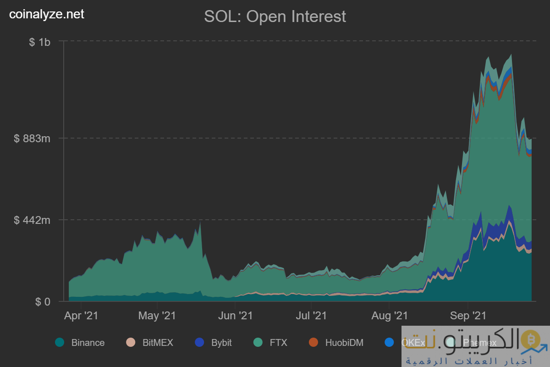The width and height of the screenshot is (550, 367).
Task: Select the HuobiDM legend text label
Action: (344, 343)
